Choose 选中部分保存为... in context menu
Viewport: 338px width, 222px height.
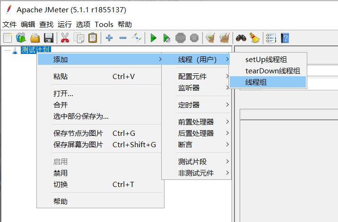pyautogui.click(x=100, y=116)
